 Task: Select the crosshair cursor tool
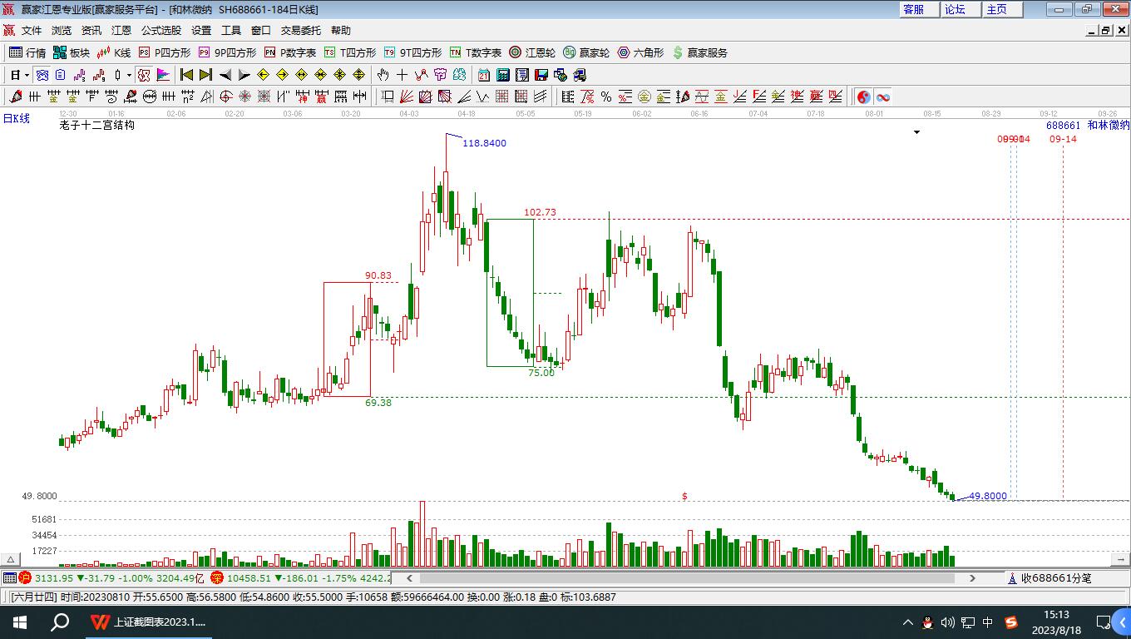(x=402, y=75)
